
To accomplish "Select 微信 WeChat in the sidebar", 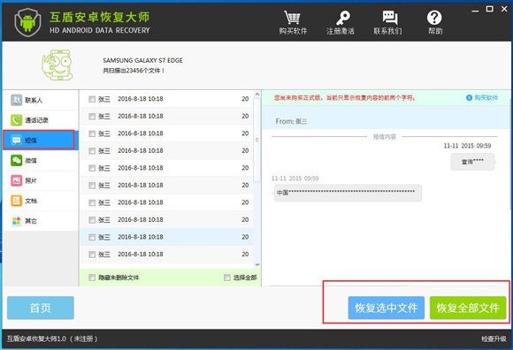I will click(x=41, y=160).
